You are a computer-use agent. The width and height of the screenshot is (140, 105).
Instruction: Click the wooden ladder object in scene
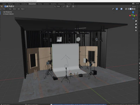click(x=35, y=74)
